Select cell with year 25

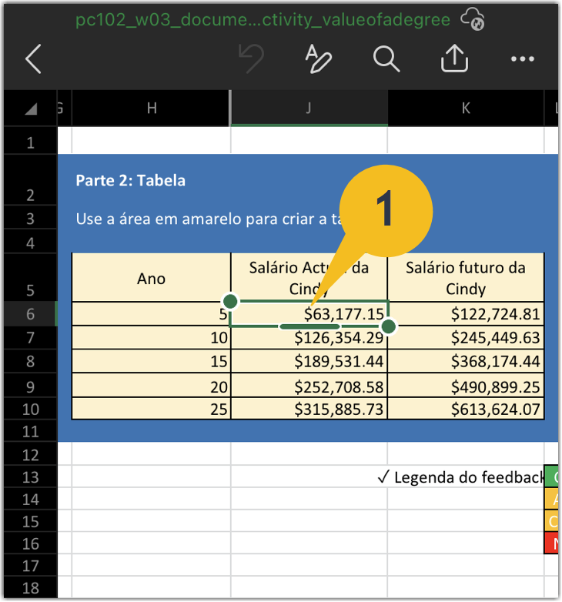151,409
